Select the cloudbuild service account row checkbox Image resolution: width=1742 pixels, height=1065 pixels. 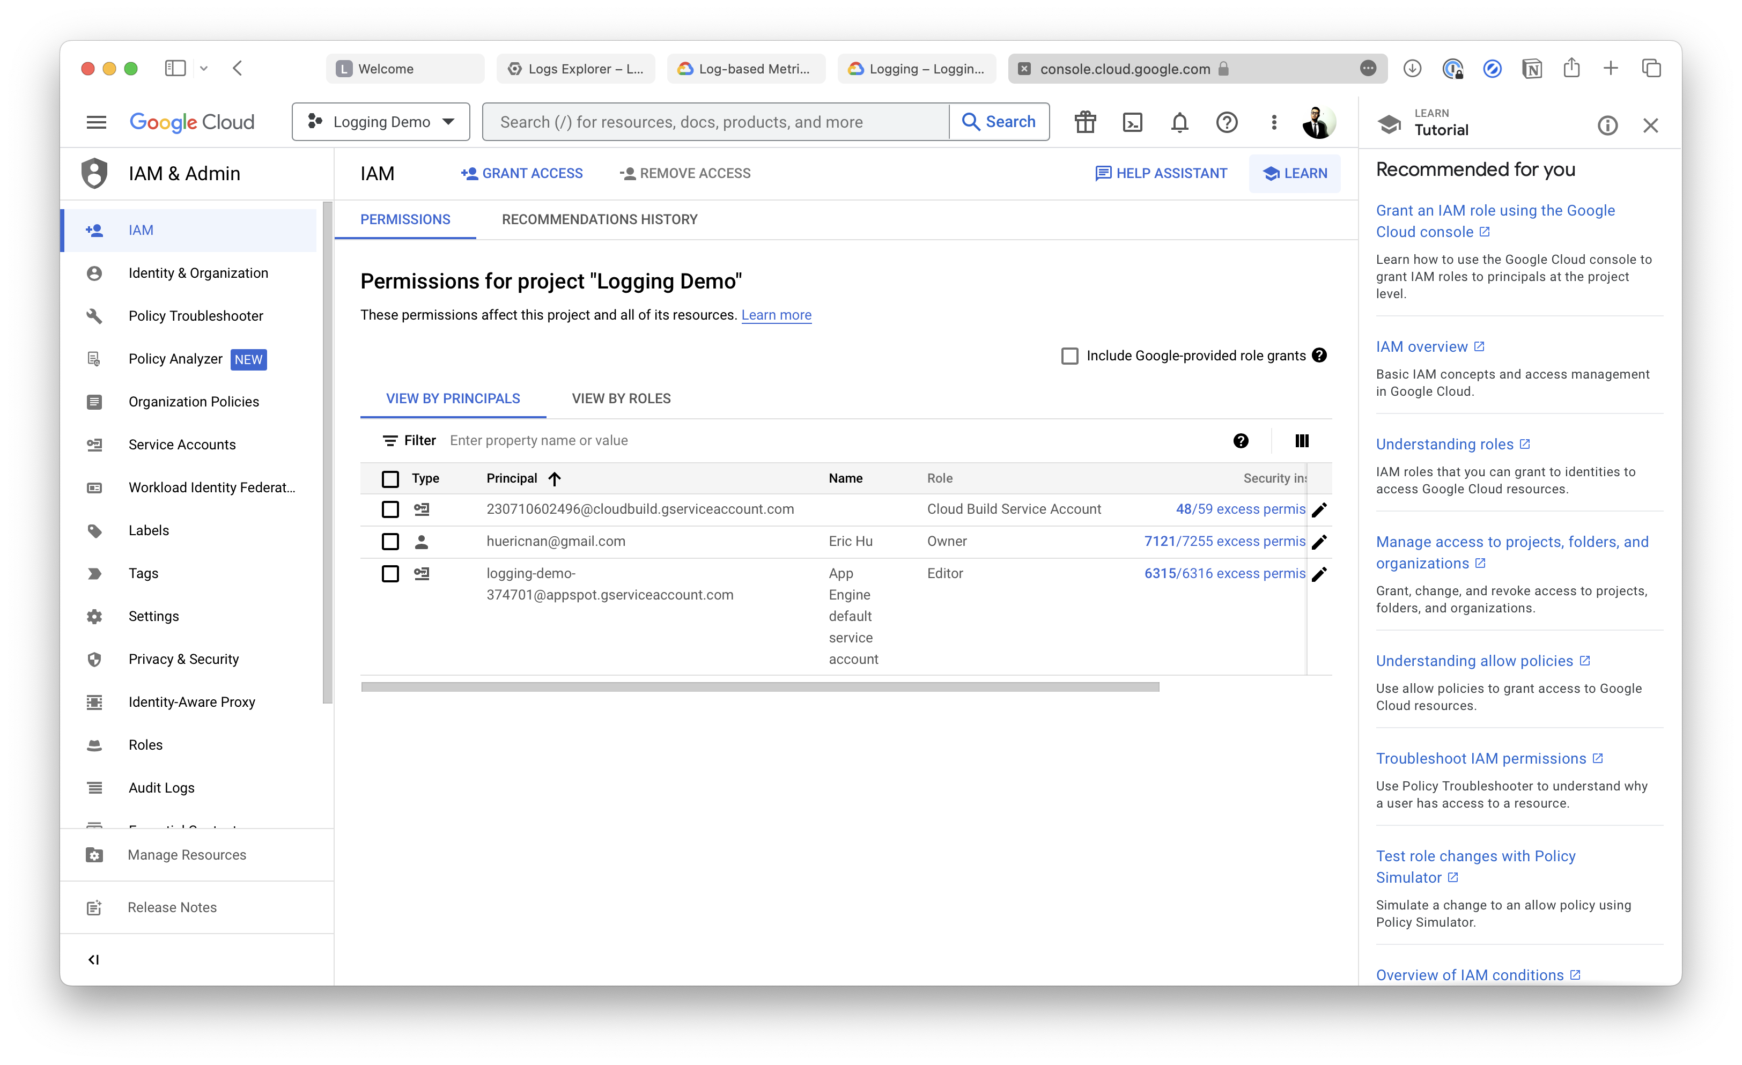pos(390,509)
